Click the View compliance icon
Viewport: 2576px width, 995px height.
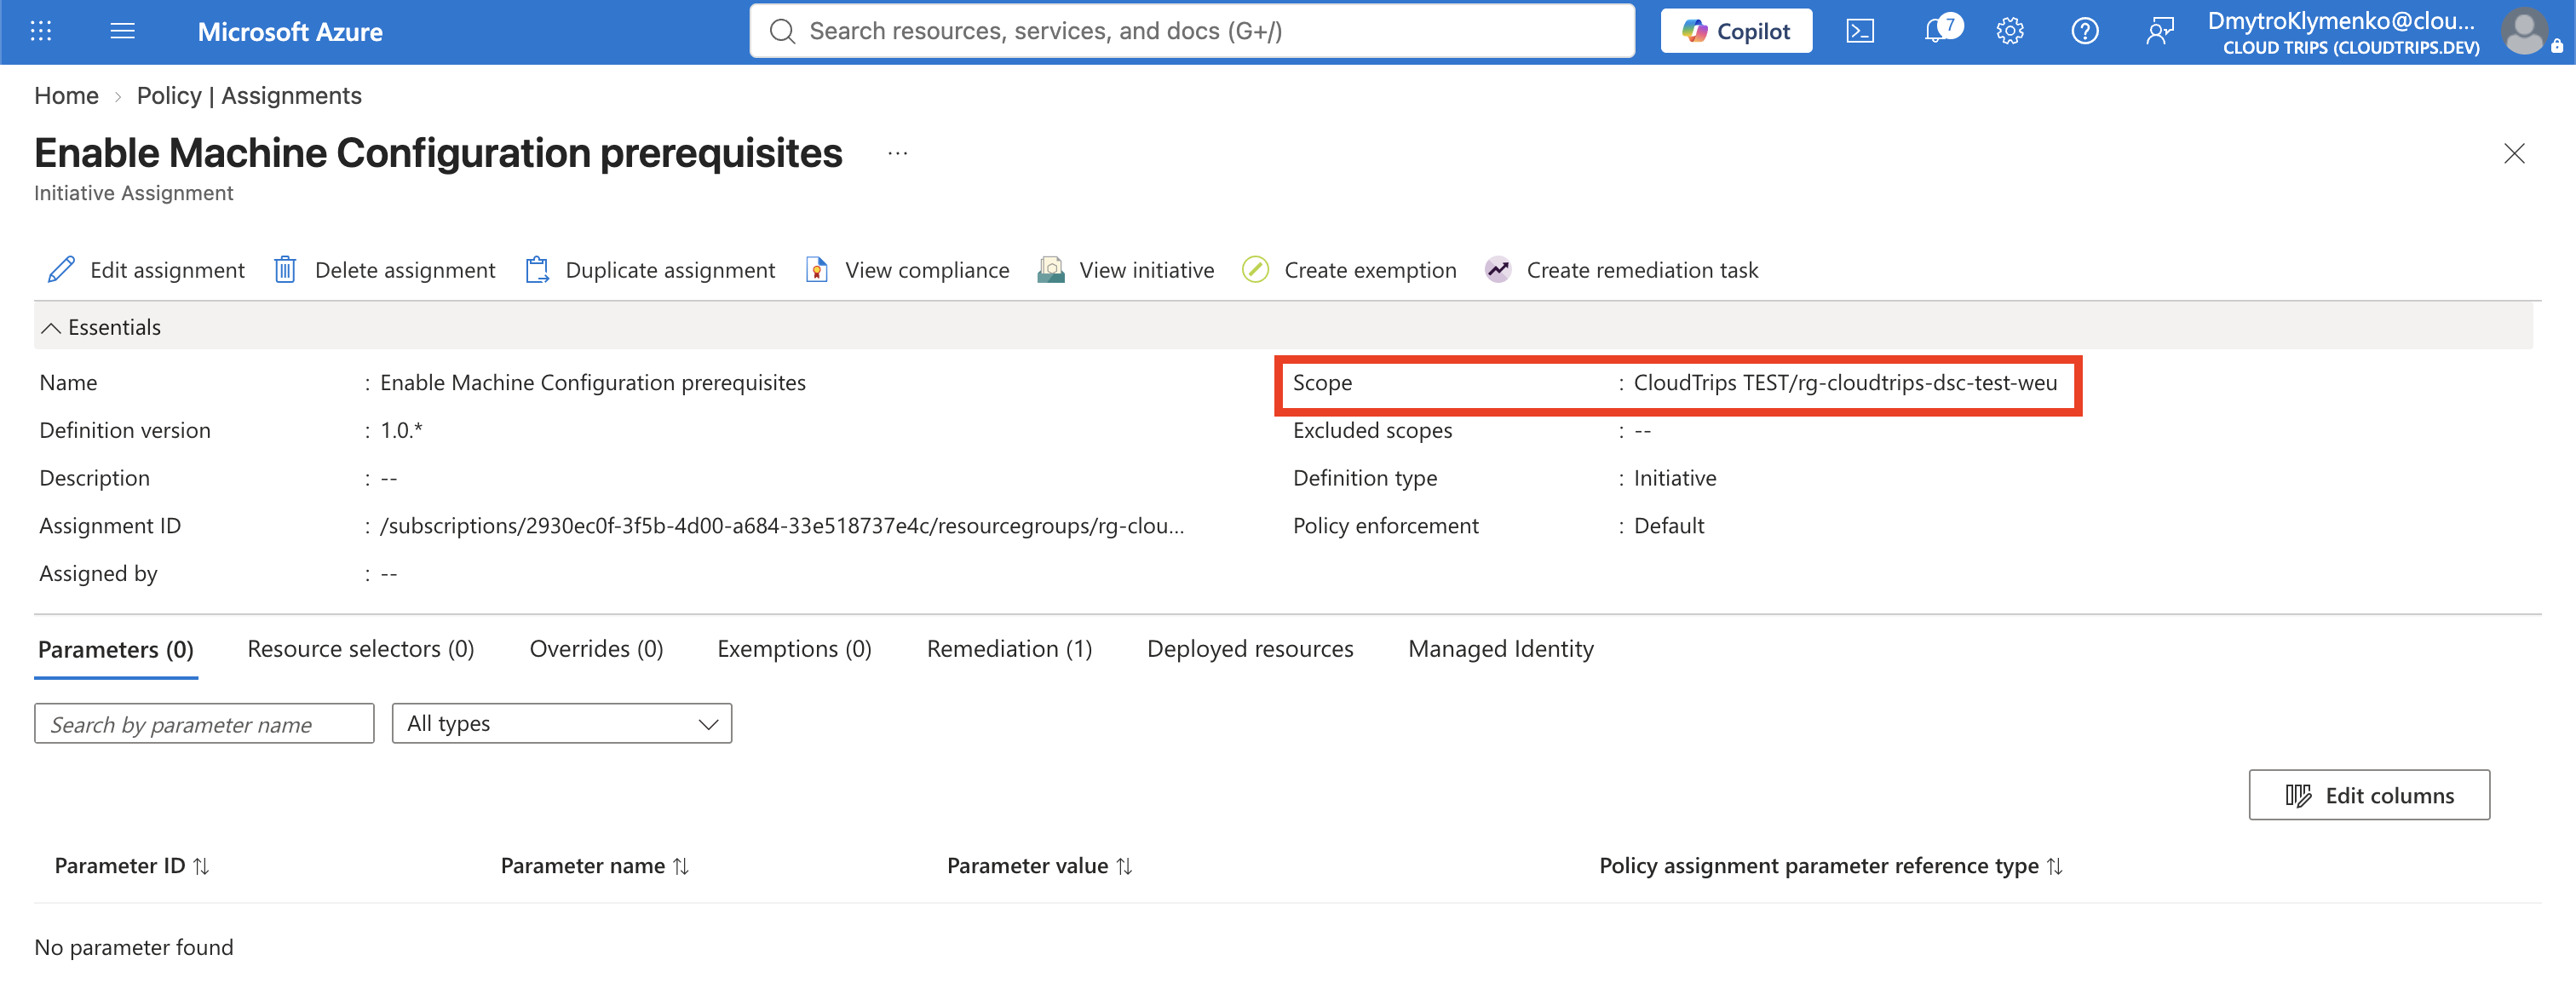(x=817, y=270)
